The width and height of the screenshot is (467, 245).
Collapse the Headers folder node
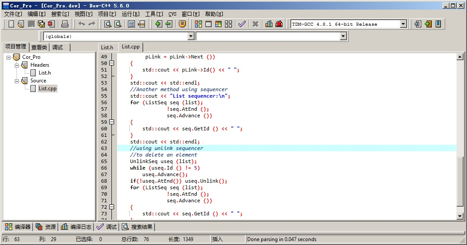pyautogui.click(x=17, y=65)
